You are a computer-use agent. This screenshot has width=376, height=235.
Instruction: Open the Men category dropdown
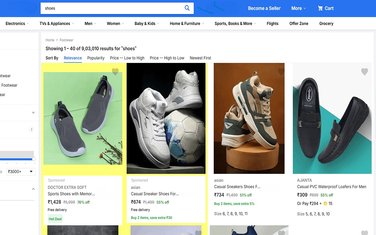point(90,23)
